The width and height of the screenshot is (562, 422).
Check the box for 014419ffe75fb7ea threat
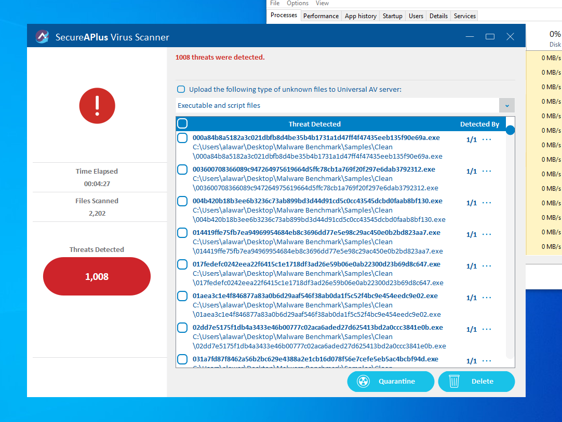tap(182, 233)
